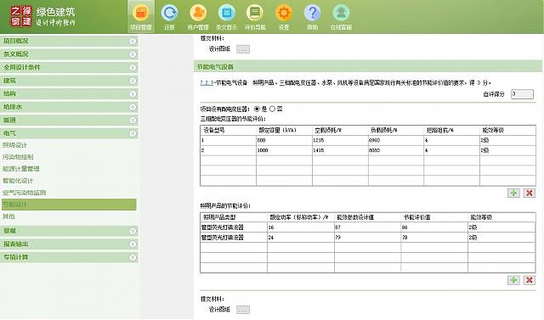This screenshot has width=544, height=320.
Task: Click second 管型荧光灯镇流器 row cell
Action: 234,237
